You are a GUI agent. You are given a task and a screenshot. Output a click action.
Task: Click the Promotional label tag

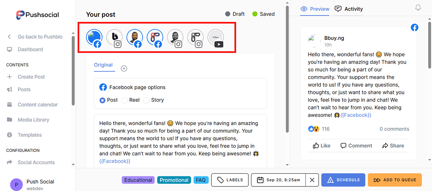pos(174,180)
